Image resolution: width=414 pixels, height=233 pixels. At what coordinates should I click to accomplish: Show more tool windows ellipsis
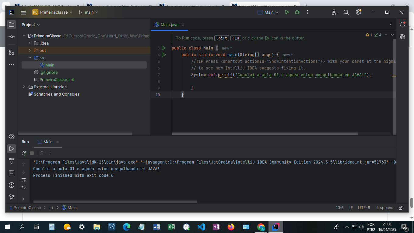(x=12, y=64)
